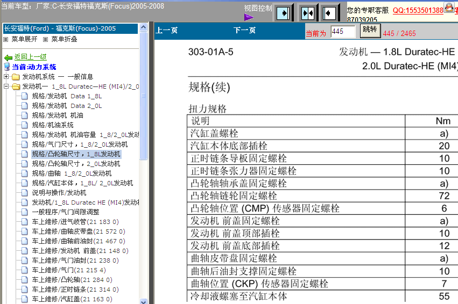Click document icon beside 说明与操作/发动机
458x304 pixels.
(x=25, y=193)
